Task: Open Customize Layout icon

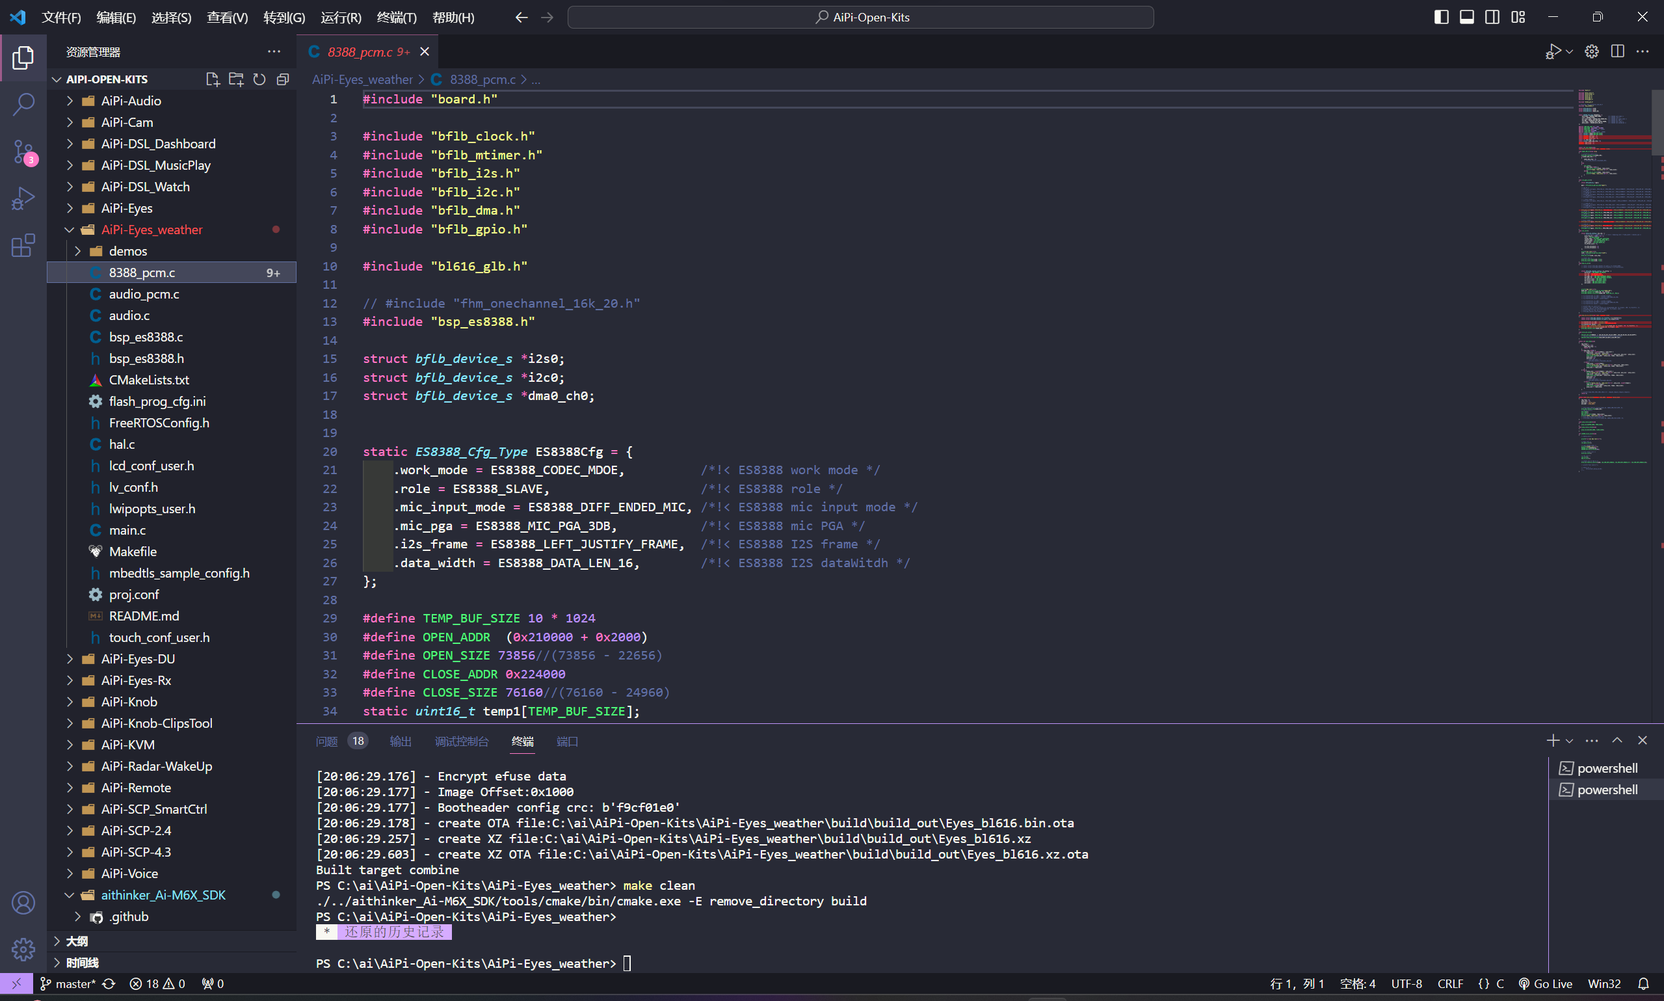Action: 1518,17
